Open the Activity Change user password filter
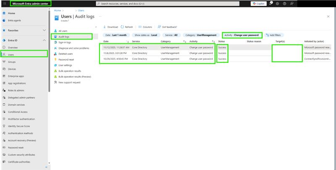 (x=242, y=35)
